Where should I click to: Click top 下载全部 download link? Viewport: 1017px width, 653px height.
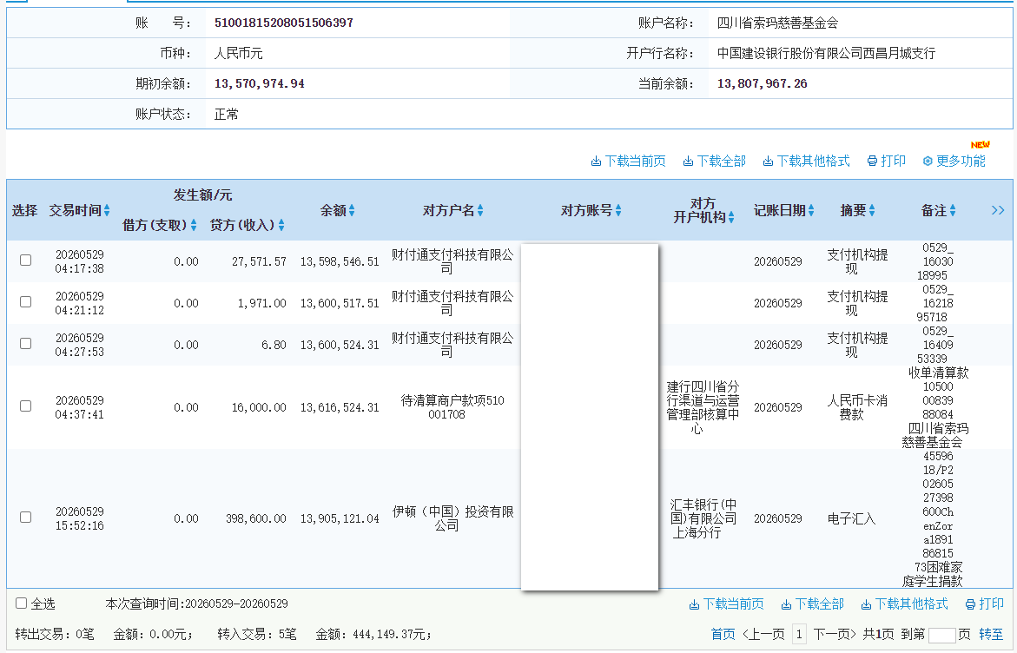714,161
